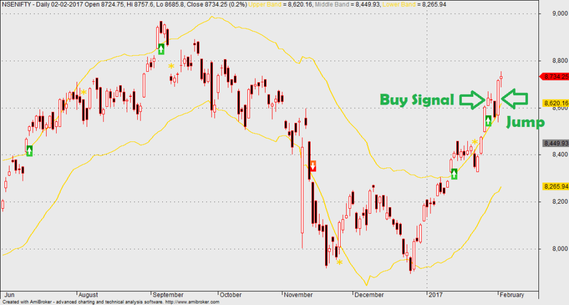
Task: Click the Lower Band text in the title
Action: [x=398, y=4]
